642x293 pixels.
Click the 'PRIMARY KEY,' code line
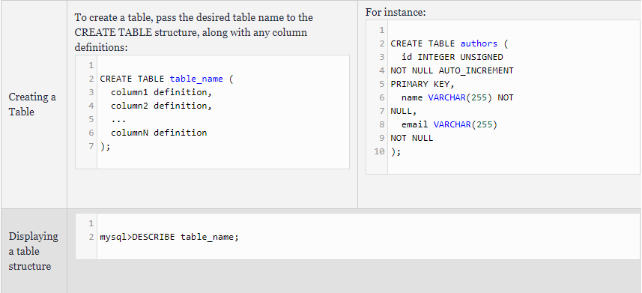[x=423, y=84]
